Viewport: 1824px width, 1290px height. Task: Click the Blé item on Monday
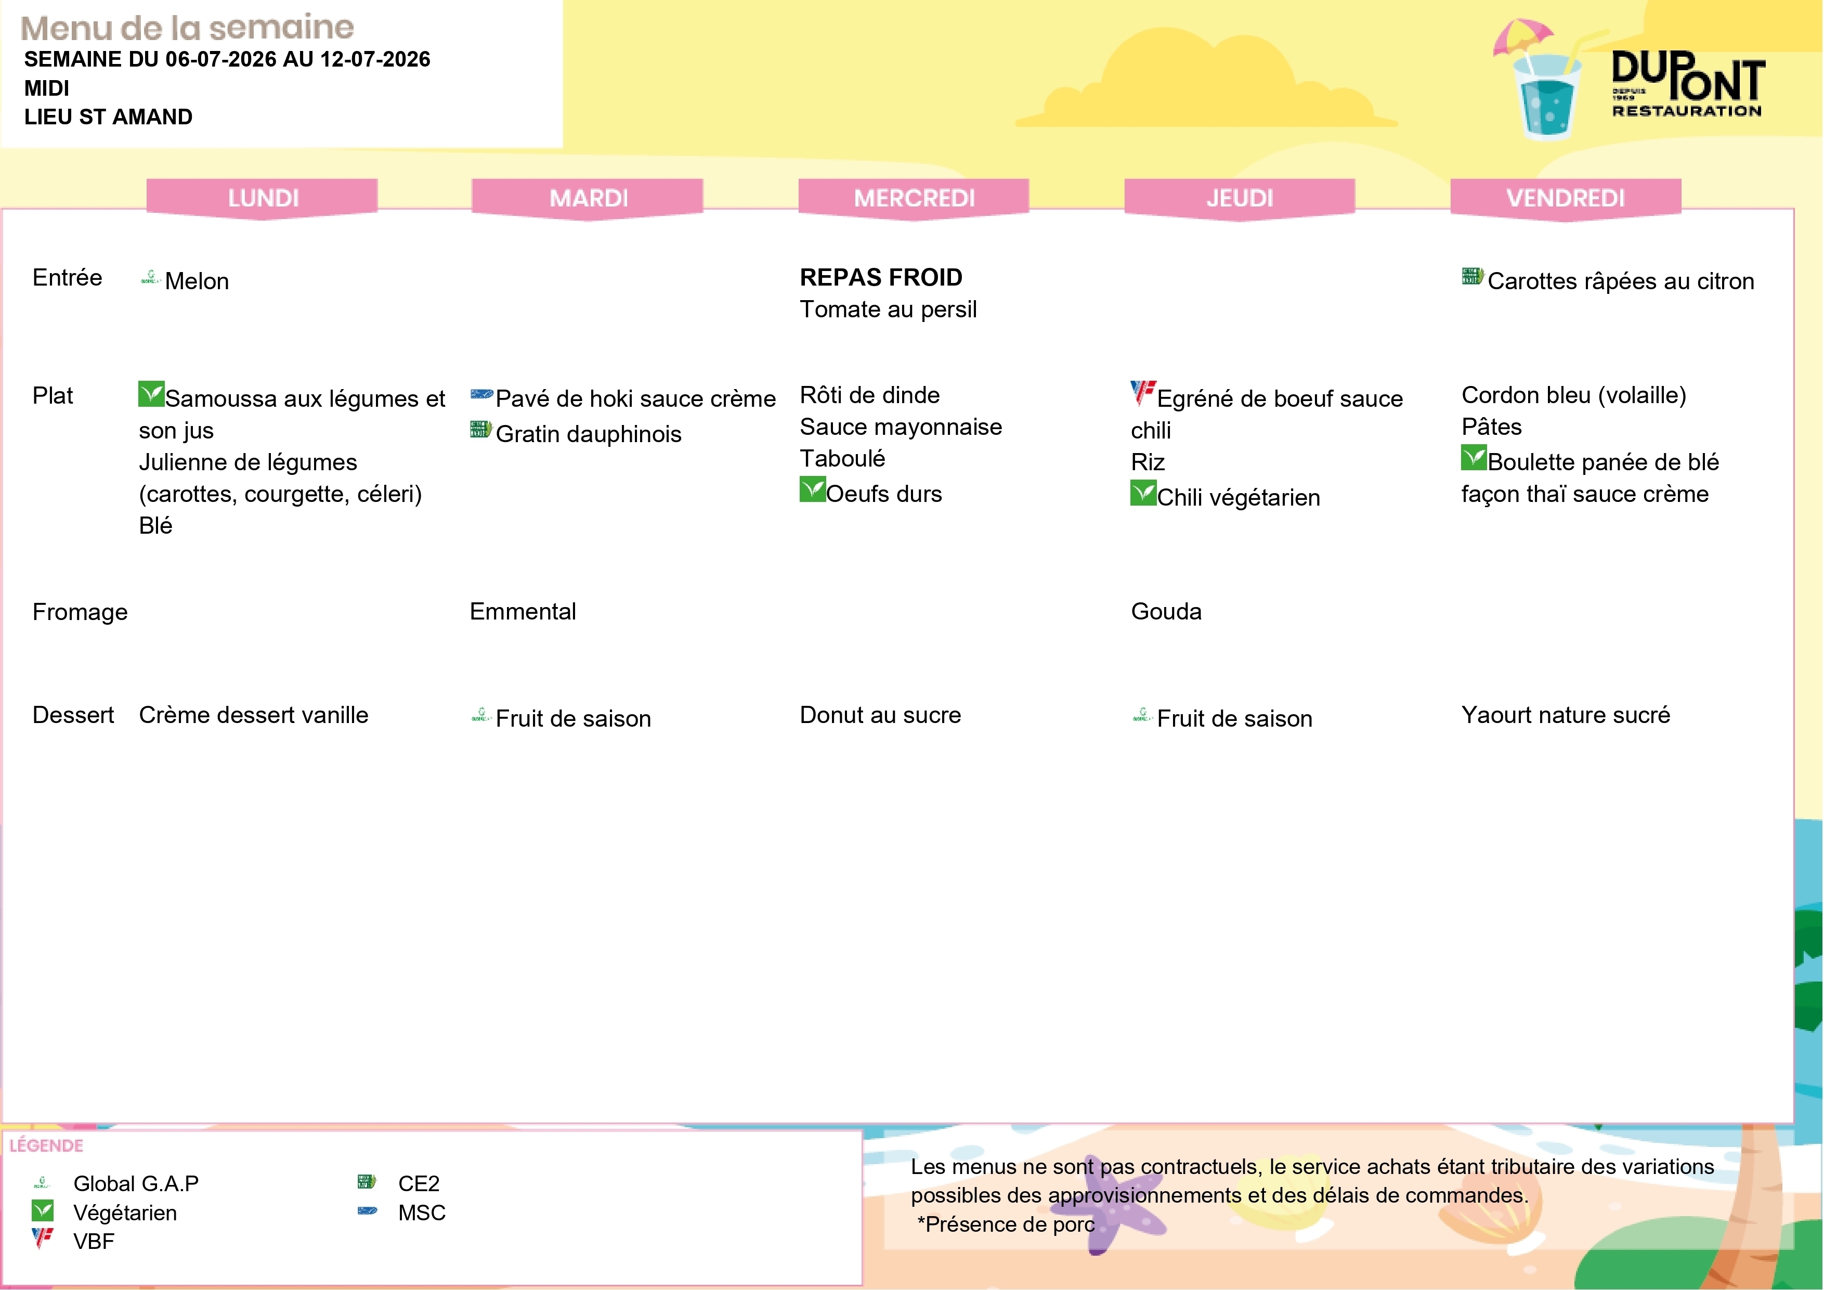tap(155, 525)
